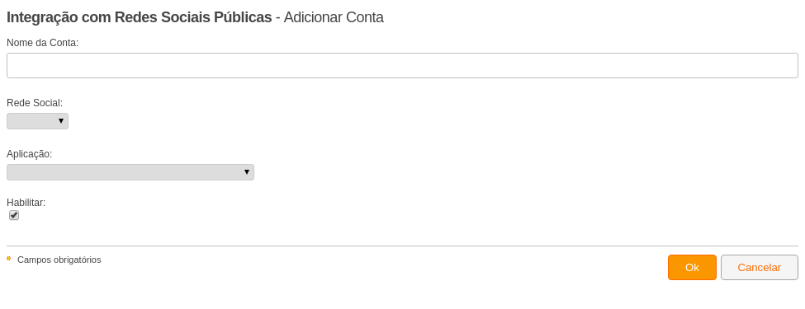The width and height of the screenshot is (805, 309).
Task: Click the 'Nome da Conta:' label
Action: (43, 43)
